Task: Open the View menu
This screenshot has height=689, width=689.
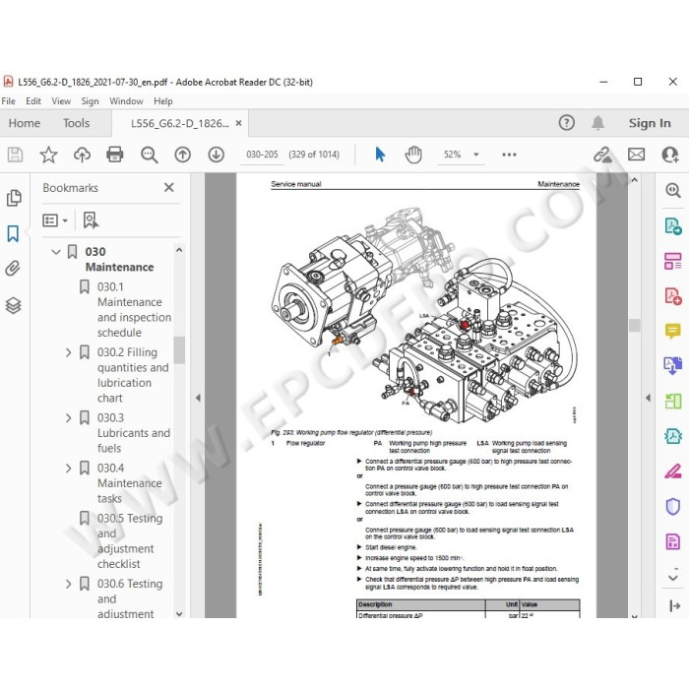Action: pos(61,101)
